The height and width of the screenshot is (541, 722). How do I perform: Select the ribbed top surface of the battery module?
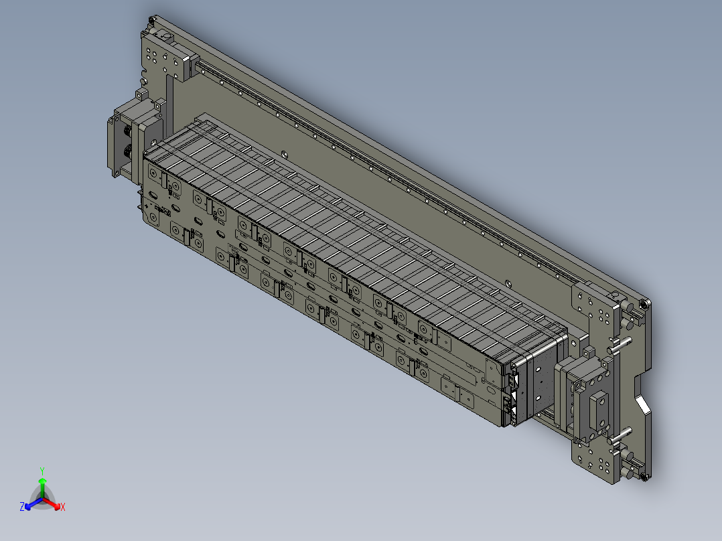tap(354, 240)
